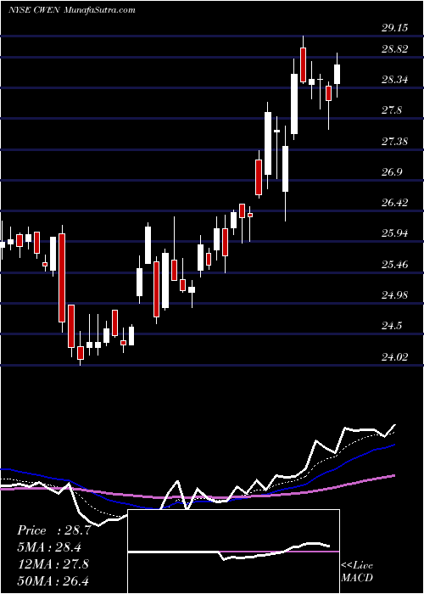Click the MACD inset chart panel
The height and width of the screenshot is (594, 424).
click(x=233, y=552)
